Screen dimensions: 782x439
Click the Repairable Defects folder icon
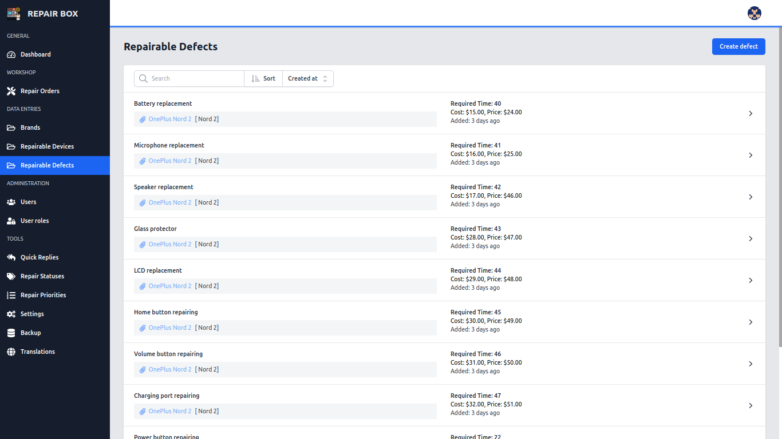pos(11,165)
